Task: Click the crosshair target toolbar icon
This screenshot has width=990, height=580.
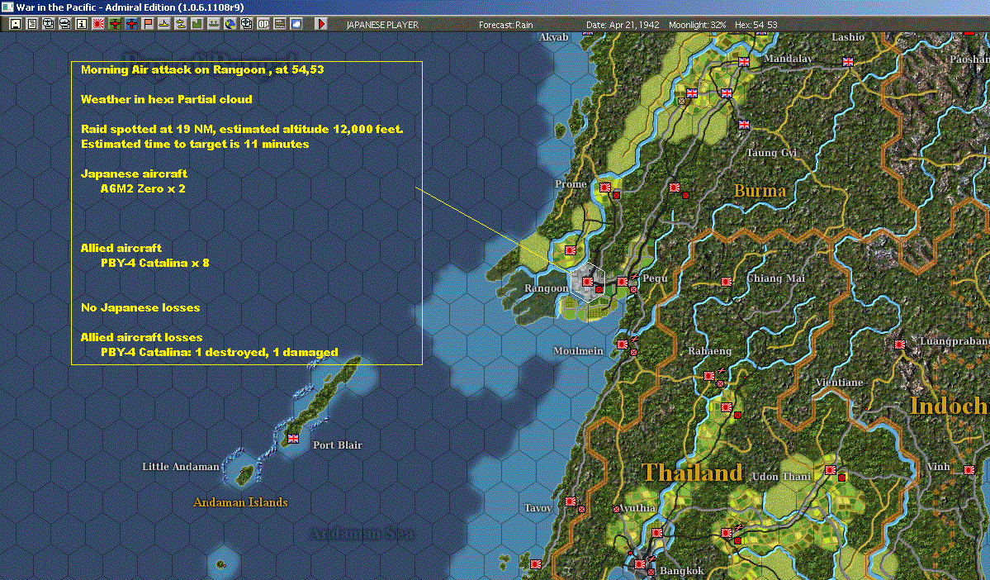Action: pyautogui.click(x=246, y=24)
